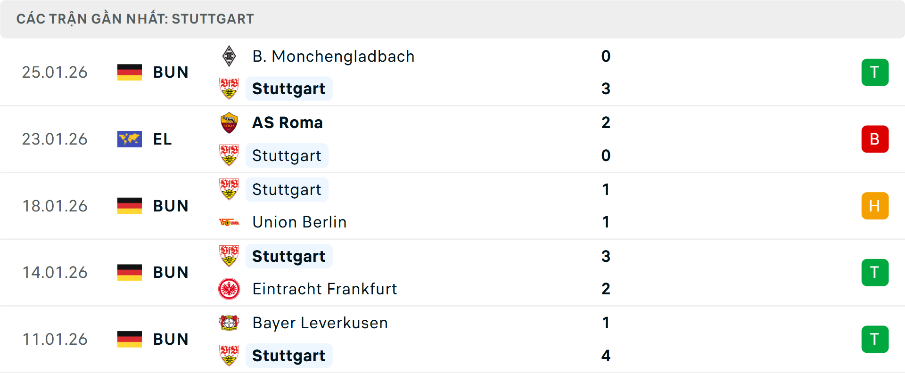Click the red B badge for the AS Roma match

pos(875,139)
